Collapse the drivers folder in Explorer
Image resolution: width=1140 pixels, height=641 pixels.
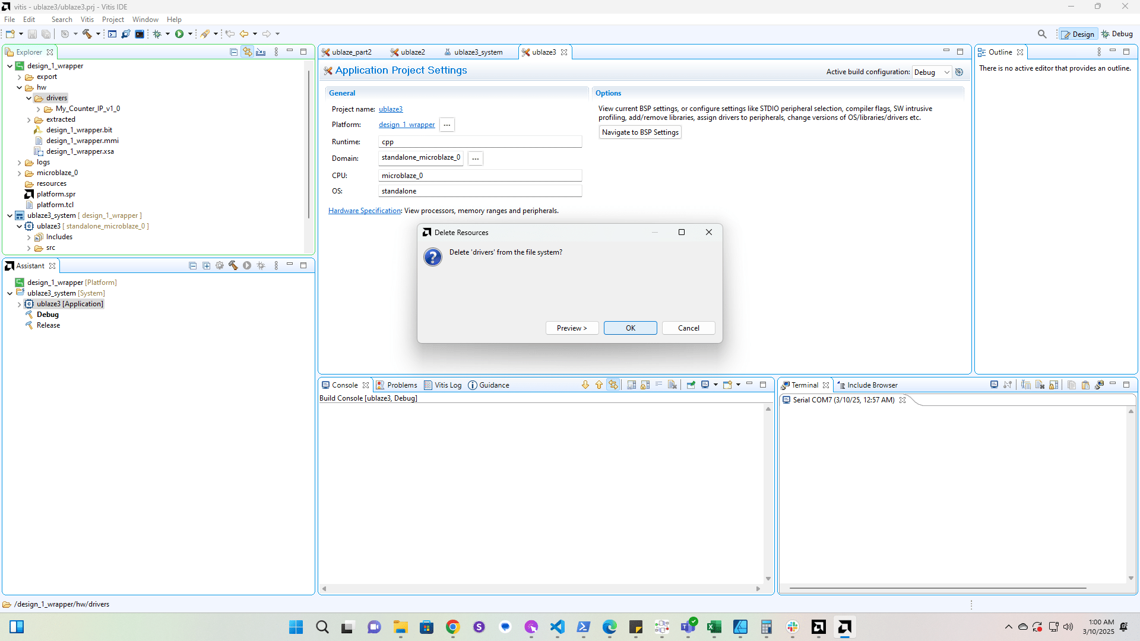pyautogui.click(x=28, y=98)
